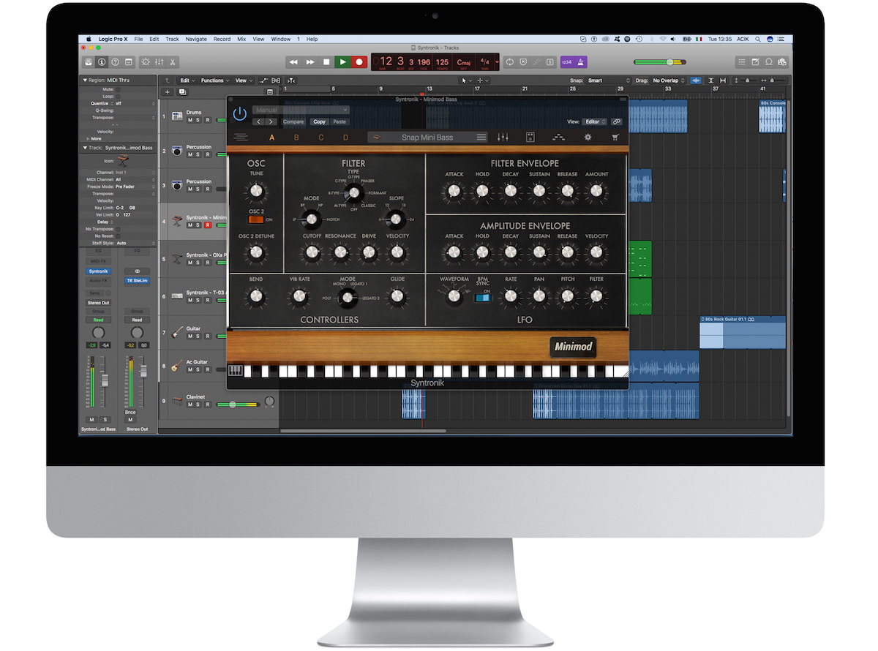878x651 pixels.
Task: Toggle the Inspector info button
Action: pos(101,62)
